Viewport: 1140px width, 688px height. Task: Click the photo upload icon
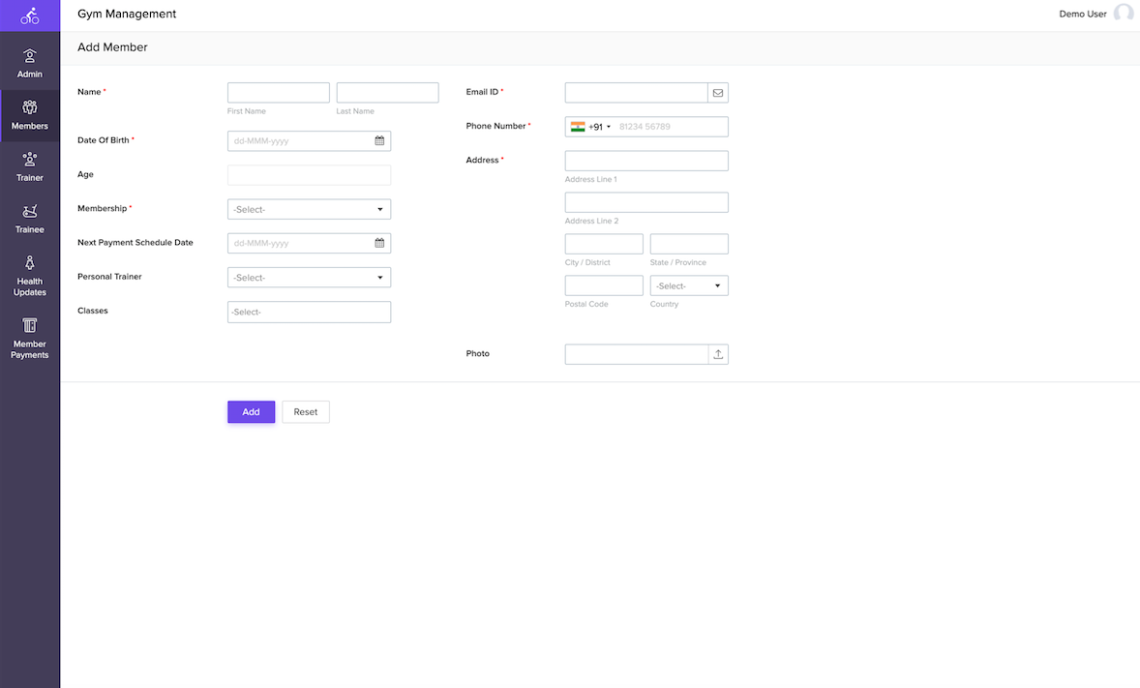pos(718,354)
